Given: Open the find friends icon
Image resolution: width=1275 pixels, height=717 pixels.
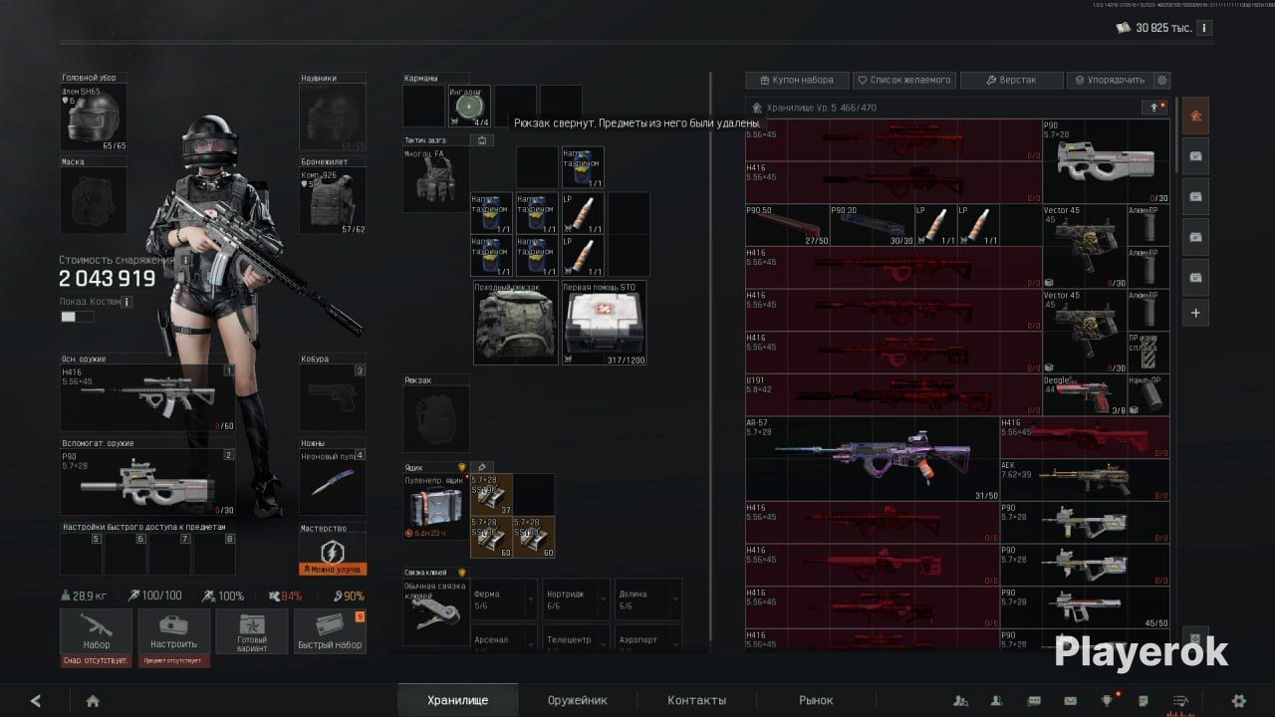Looking at the screenshot, I should tap(960, 701).
